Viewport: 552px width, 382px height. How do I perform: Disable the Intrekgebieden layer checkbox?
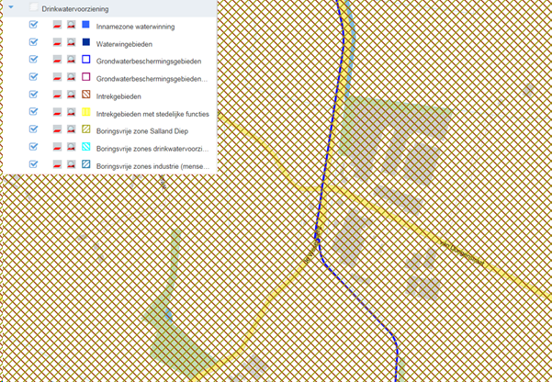click(33, 95)
